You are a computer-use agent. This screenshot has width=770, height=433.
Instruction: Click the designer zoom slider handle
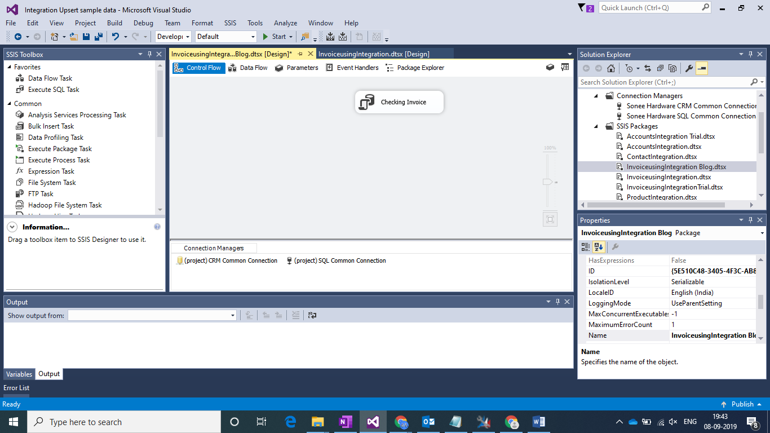[548, 182]
